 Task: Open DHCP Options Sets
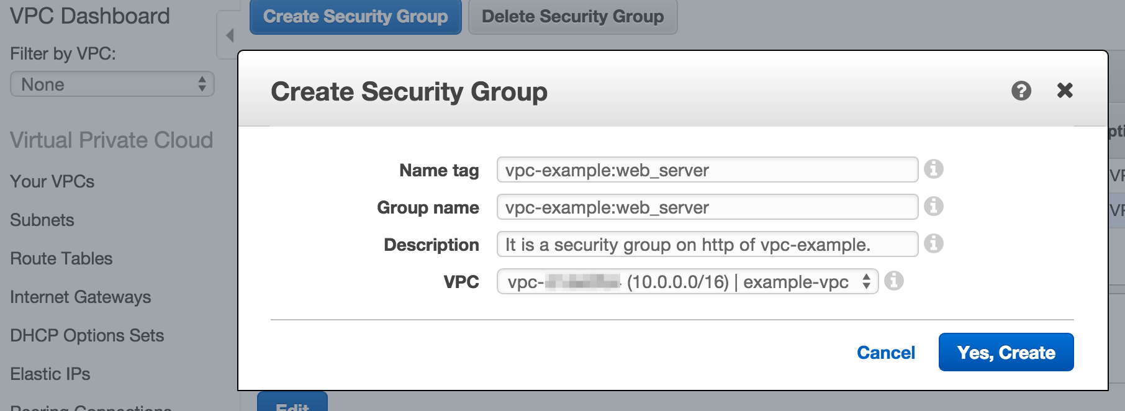coord(86,335)
